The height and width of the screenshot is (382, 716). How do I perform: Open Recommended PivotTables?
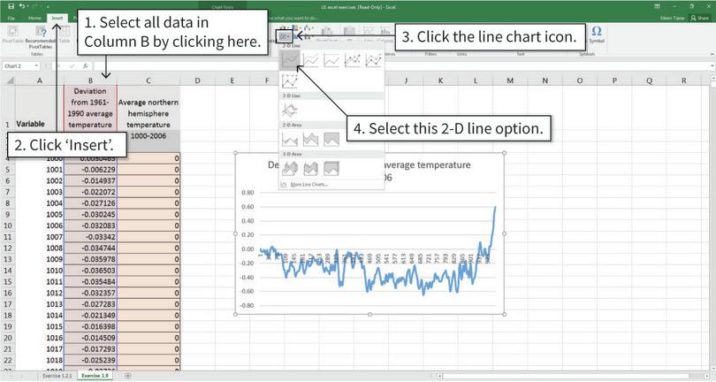(x=41, y=37)
